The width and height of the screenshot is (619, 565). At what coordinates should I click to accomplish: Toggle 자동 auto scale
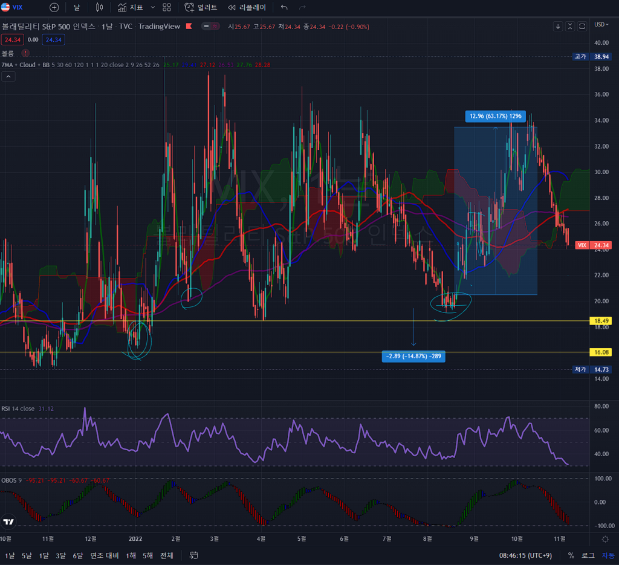point(608,555)
